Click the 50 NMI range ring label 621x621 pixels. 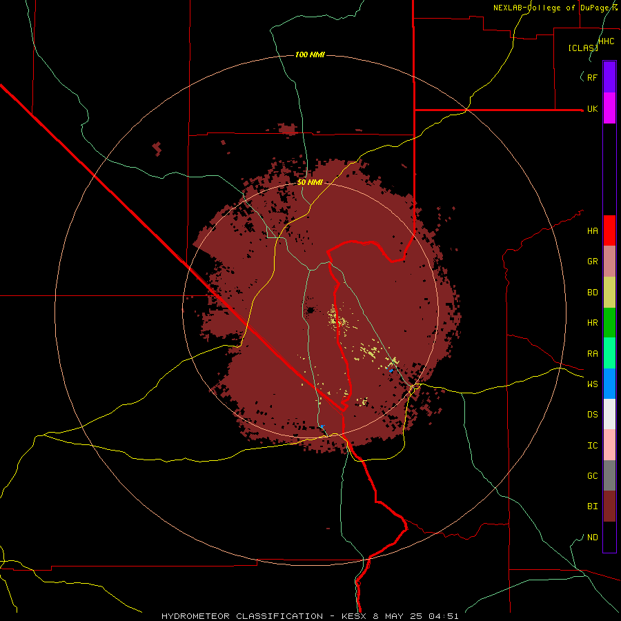pyautogui.click(x=310, y=182)
